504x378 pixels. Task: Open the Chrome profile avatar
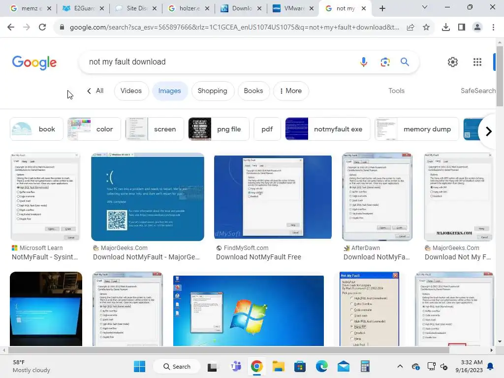(477, 28)
